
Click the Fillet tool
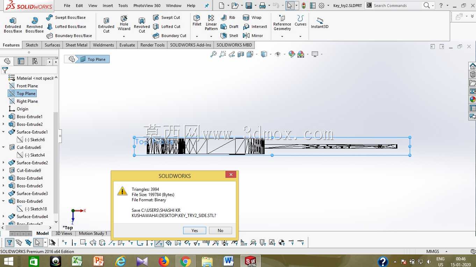tap(197, 21)
